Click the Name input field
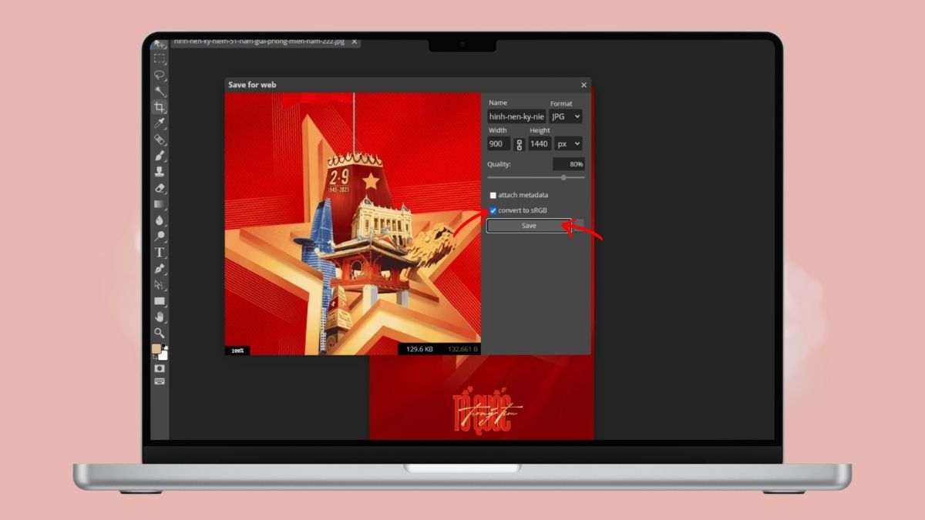The image size is (925, 520). click(516, 116)
